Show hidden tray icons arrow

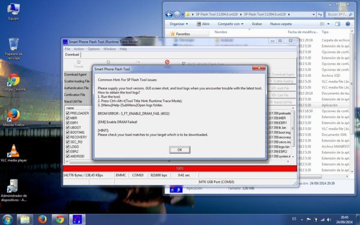(x=302, y=220)
